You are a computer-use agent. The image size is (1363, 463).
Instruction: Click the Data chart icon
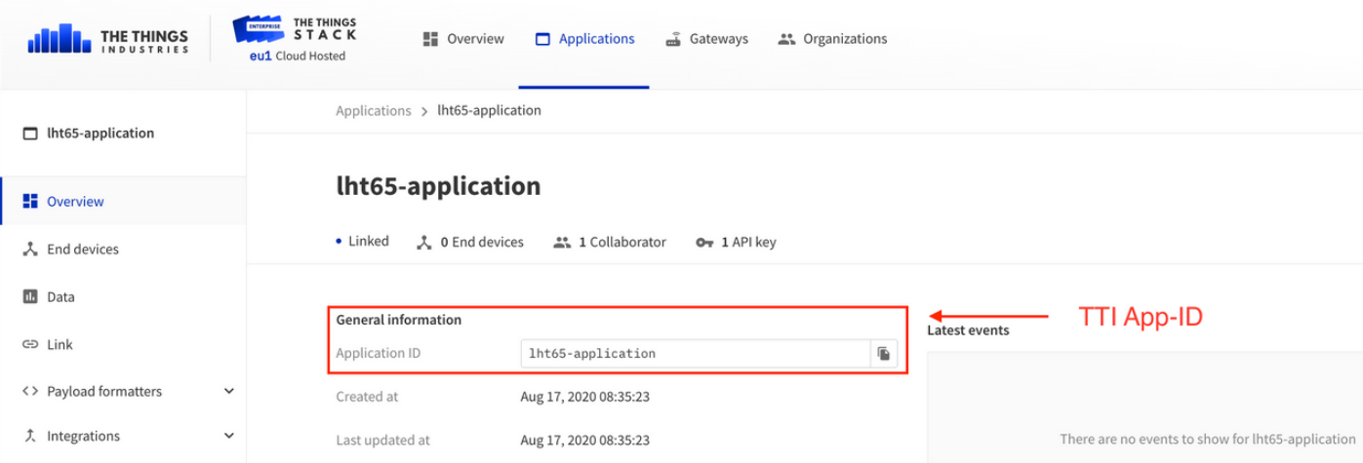coord(30,297)
